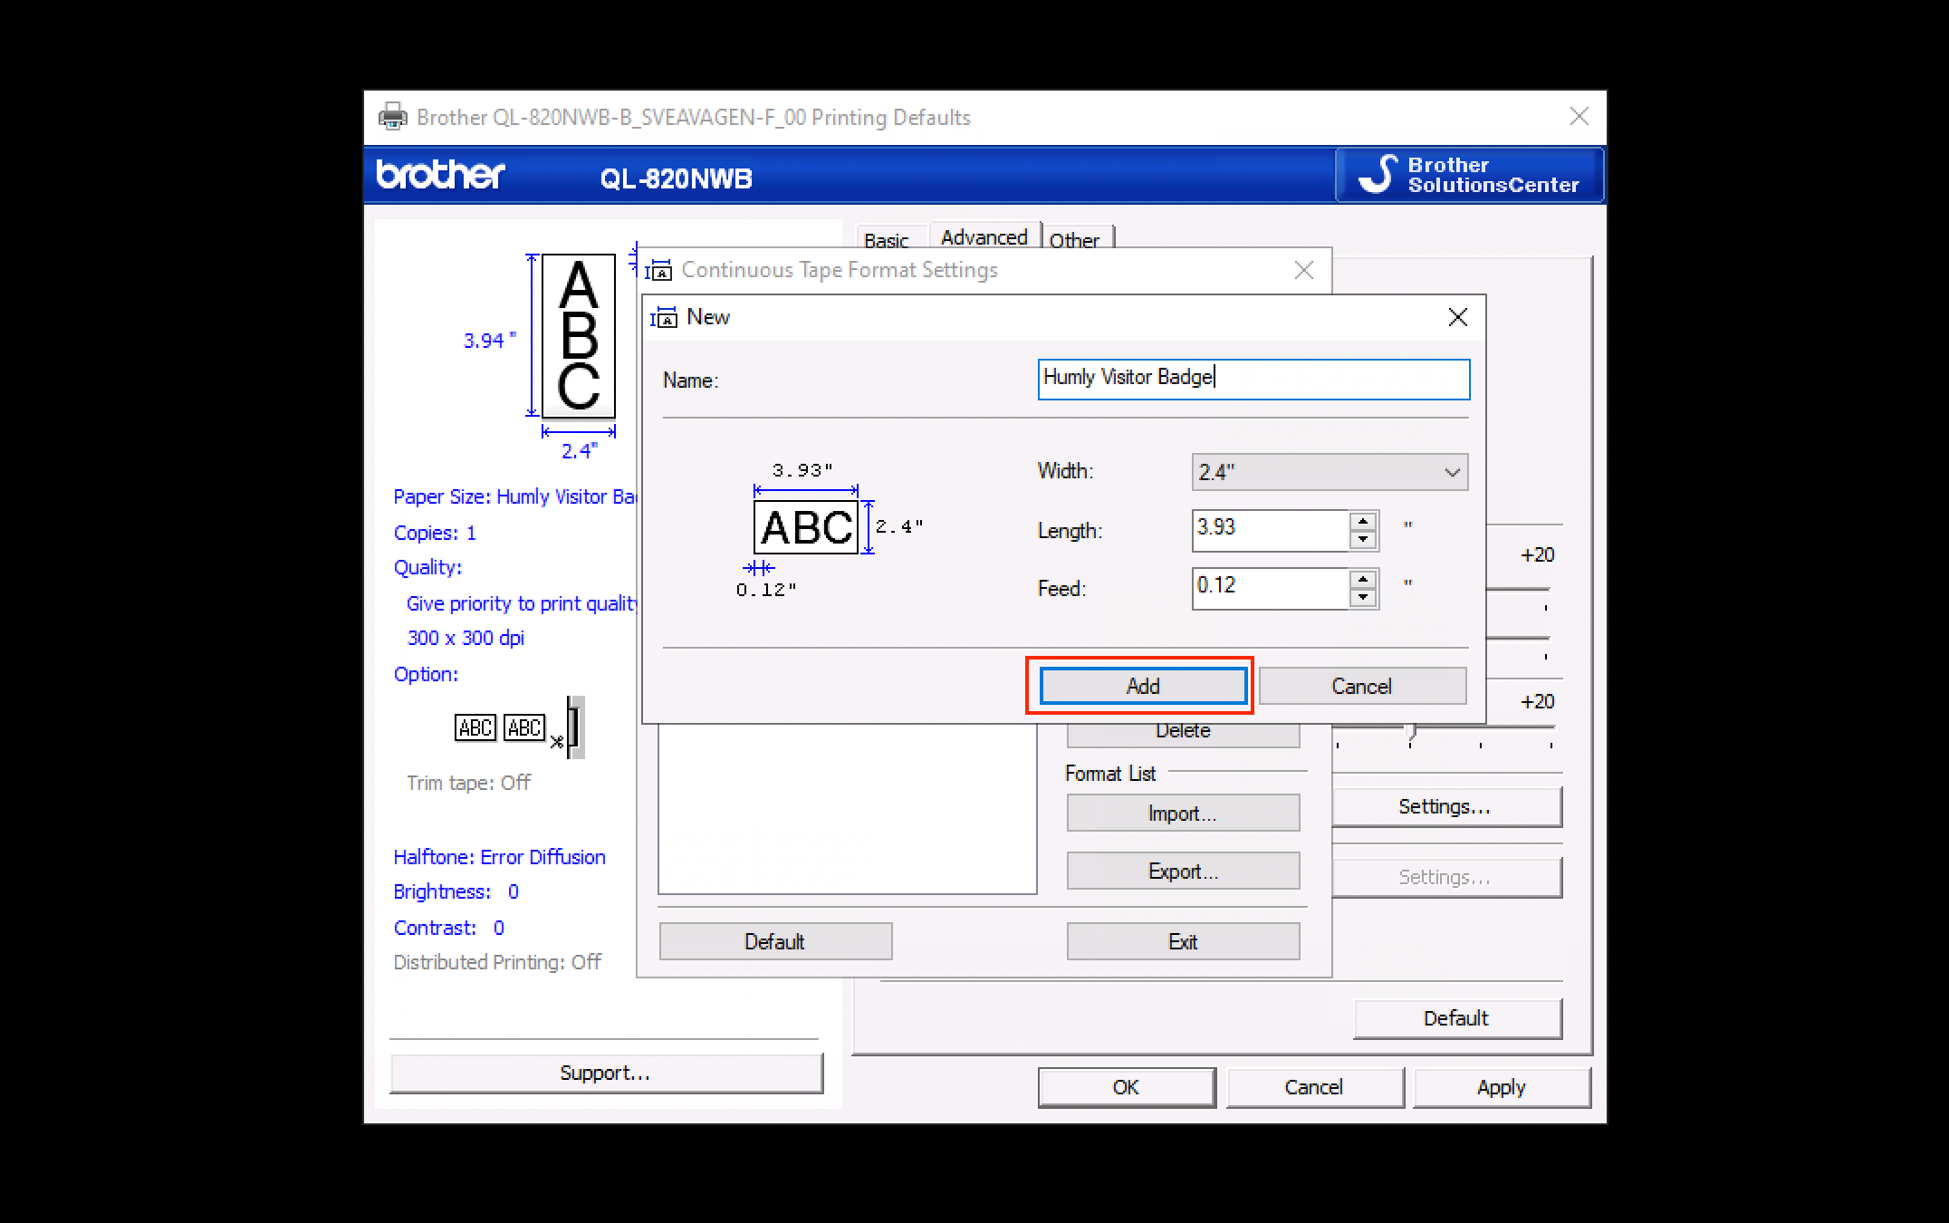Open the Brother SolutionsCenter link
The image size is (1949, 1223).
(x=1469, y=175)
